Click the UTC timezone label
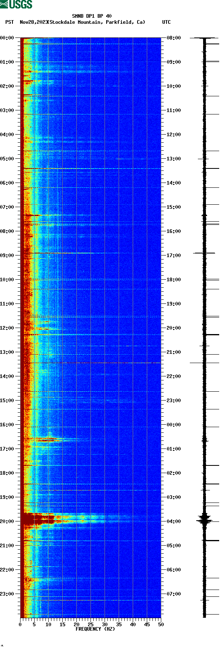Screen dimensions: 222x650 coord(166,22)
